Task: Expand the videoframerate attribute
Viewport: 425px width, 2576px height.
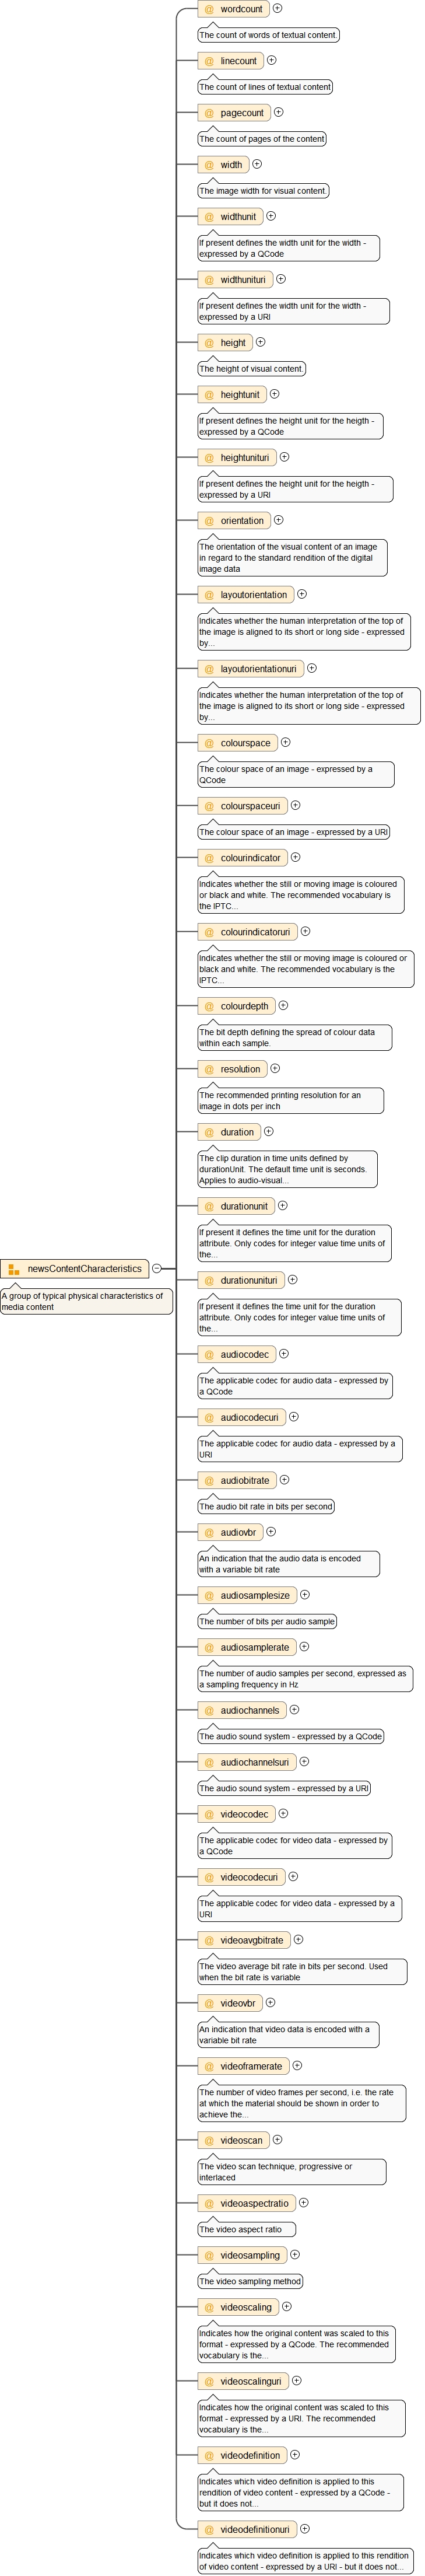Action: tap(297, 2066)
